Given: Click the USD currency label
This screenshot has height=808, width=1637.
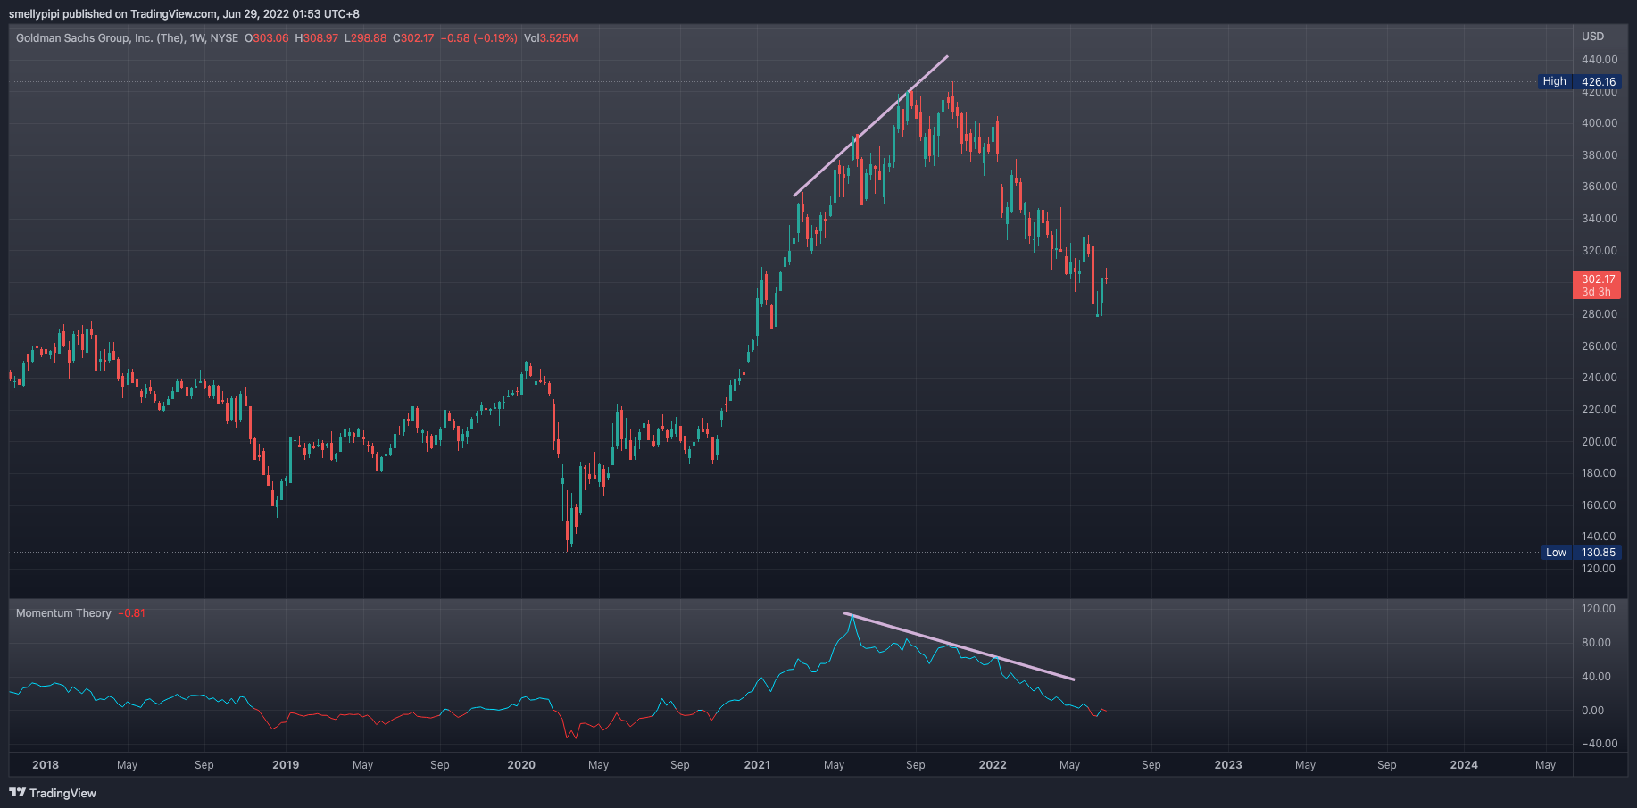Looking at the screenshot, I should 1592,37.
